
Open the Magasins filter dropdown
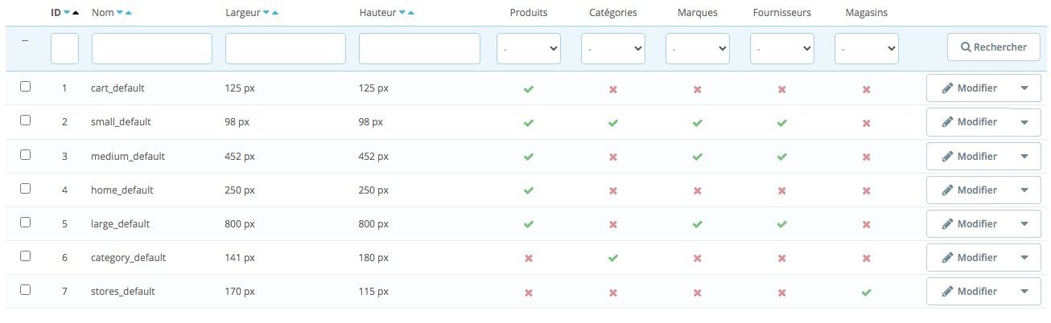(867, 49)
